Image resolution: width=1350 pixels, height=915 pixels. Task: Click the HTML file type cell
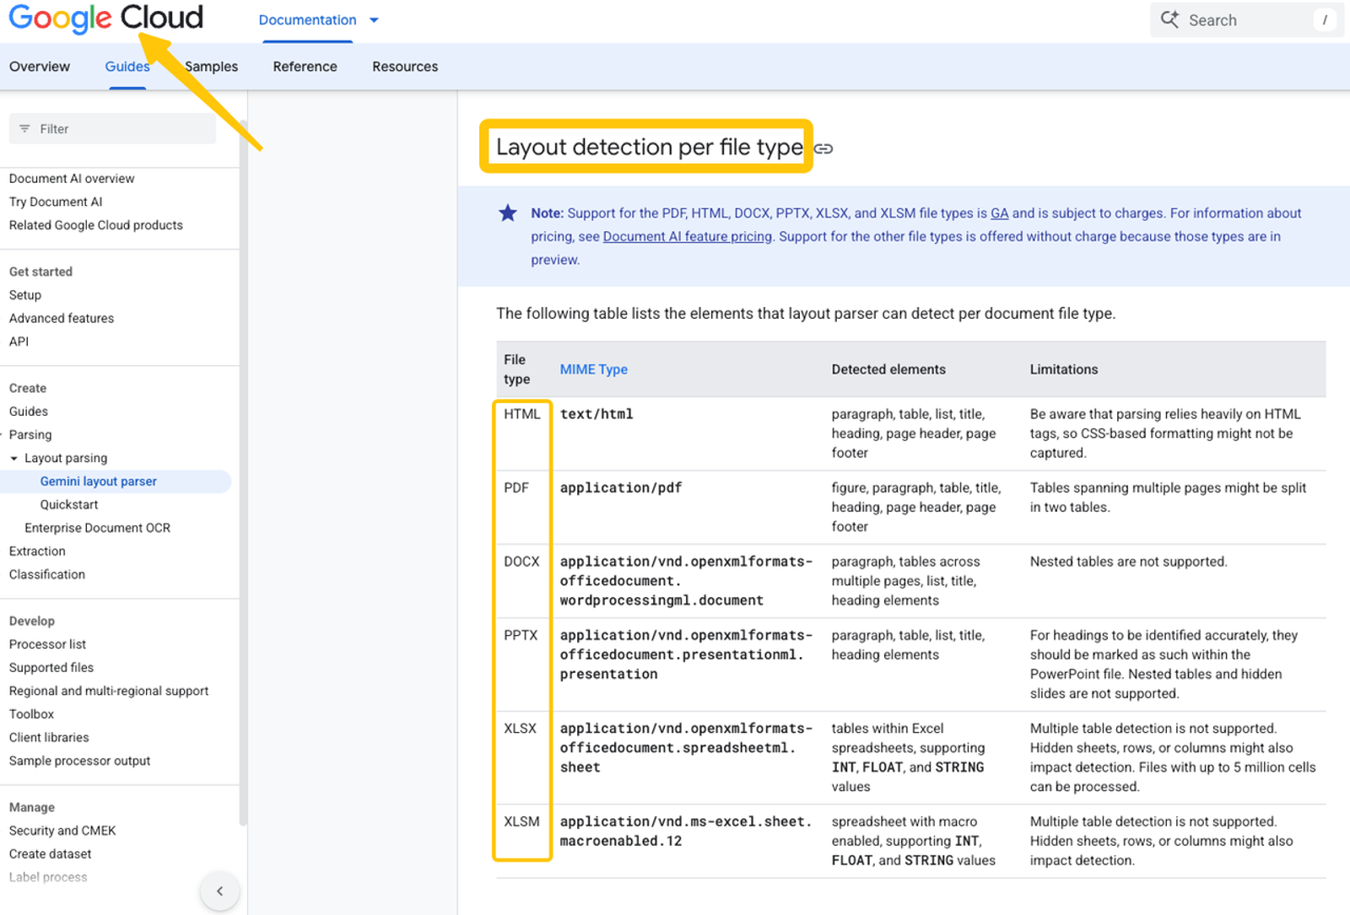(x=522, y=414)
